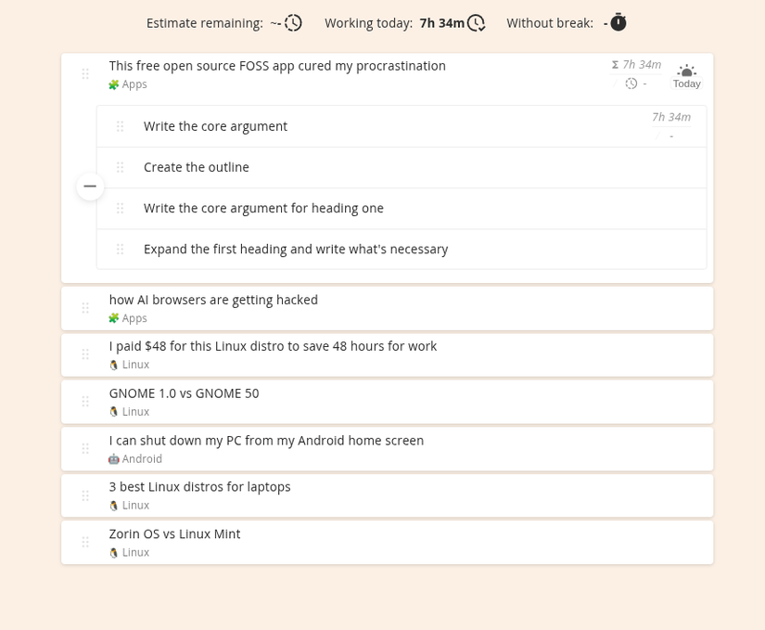Click the Linux tag icon on Zorin OS vs Linux Mint
765x630 pixels.
[x=114, y=552]
